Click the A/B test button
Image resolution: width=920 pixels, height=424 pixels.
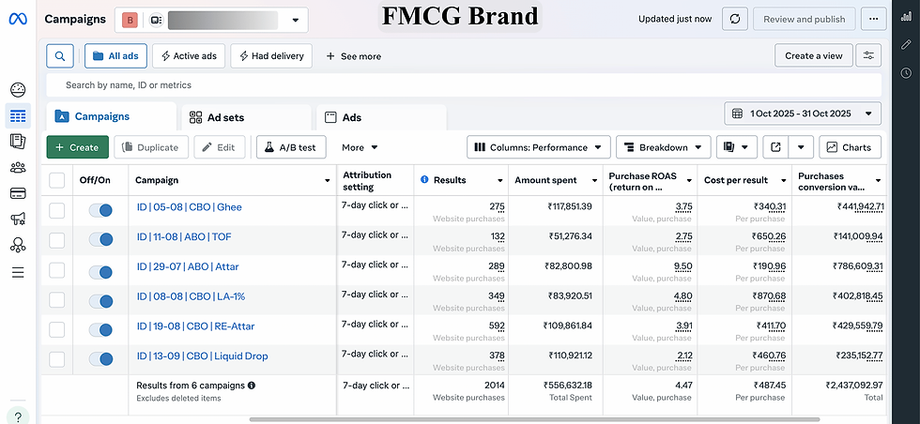291,147
